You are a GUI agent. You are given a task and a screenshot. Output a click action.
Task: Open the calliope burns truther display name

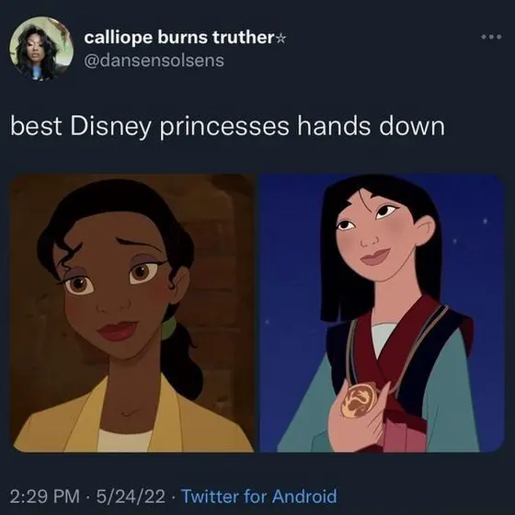179,38
